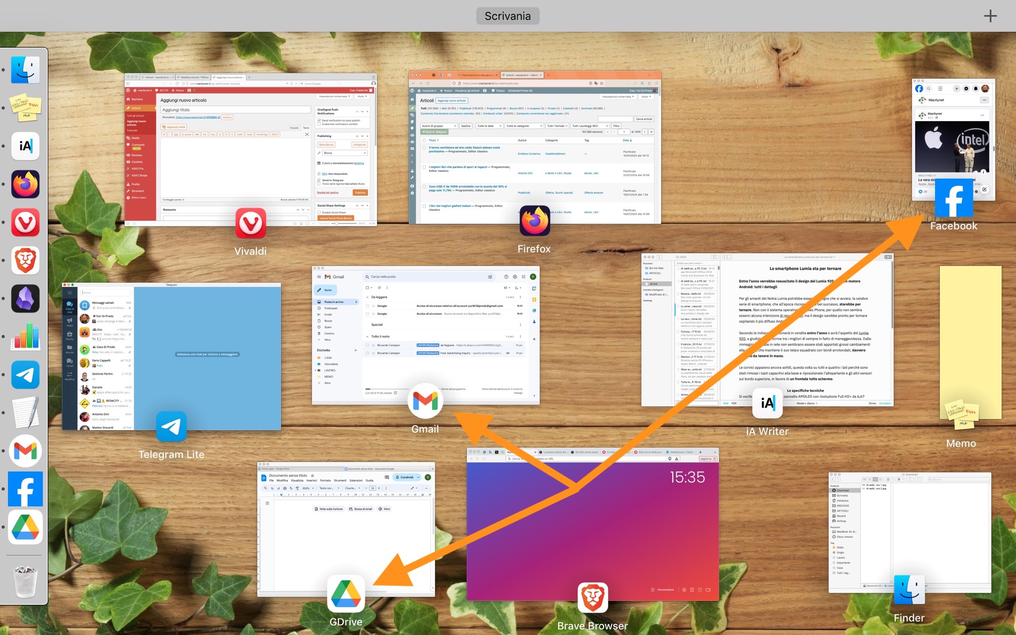The height and width of the screenshot is (635, 1016).
Task: Open the GDrive untitled document window
Action: (346, 529)
